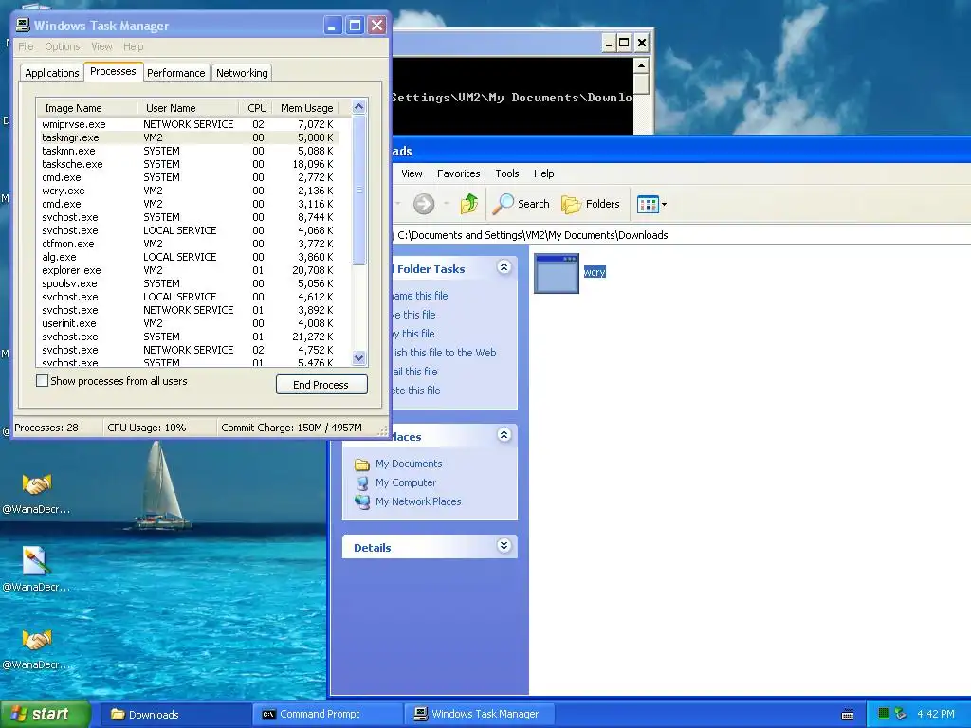Toggle the Folders pane in Explorer

pyautogui.click(x=590, y=204)
